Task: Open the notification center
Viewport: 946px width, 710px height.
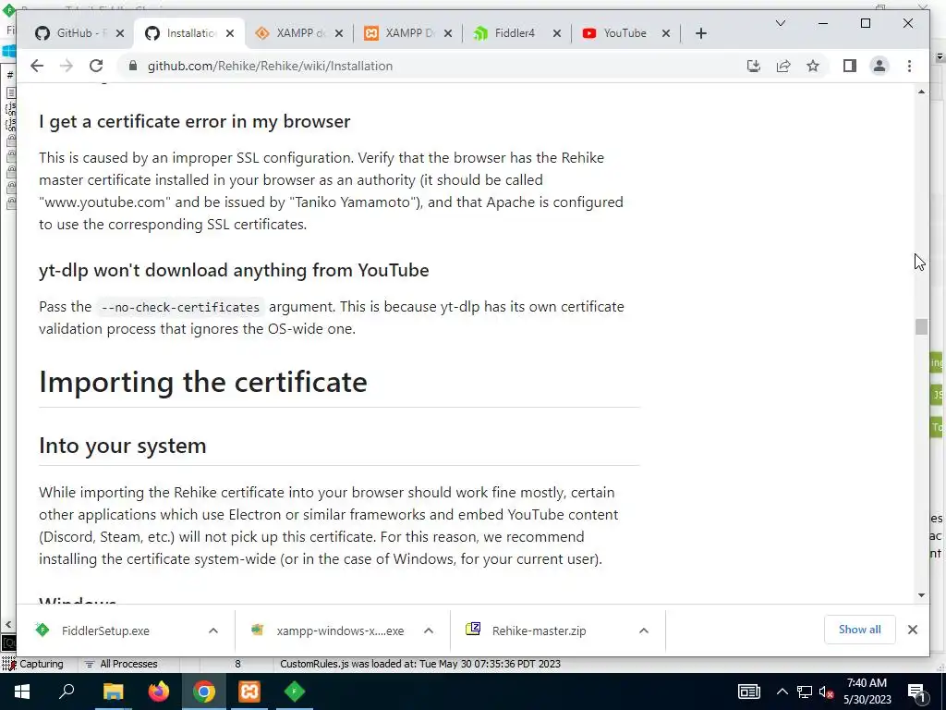Action: pos(916,692)
